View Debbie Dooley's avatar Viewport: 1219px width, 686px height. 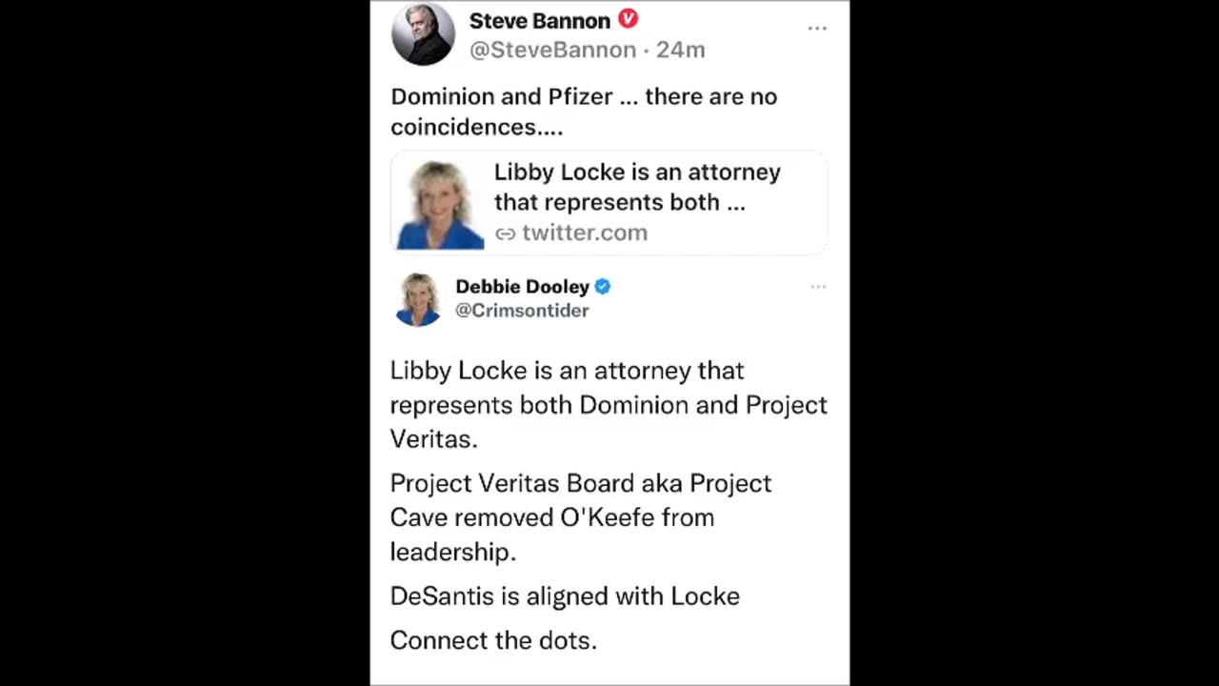pyautogui.click(x=418, y=298)
